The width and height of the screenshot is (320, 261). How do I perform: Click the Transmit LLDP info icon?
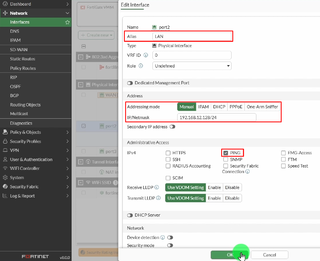[158, 198]
